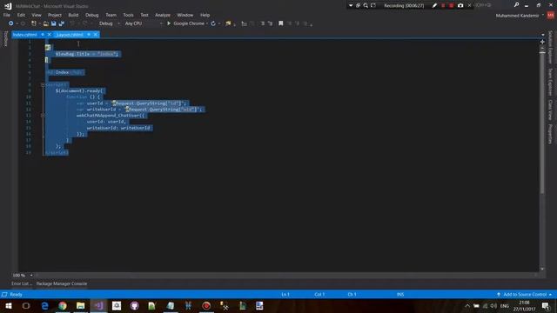Open Microsoft Edge from the taskbar
Viewport: 557px width, 313px height.
tap(44, 305)
